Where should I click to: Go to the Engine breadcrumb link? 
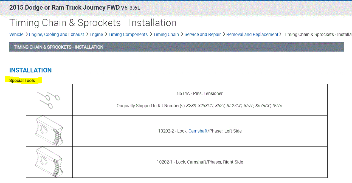[x=96, y=35]
